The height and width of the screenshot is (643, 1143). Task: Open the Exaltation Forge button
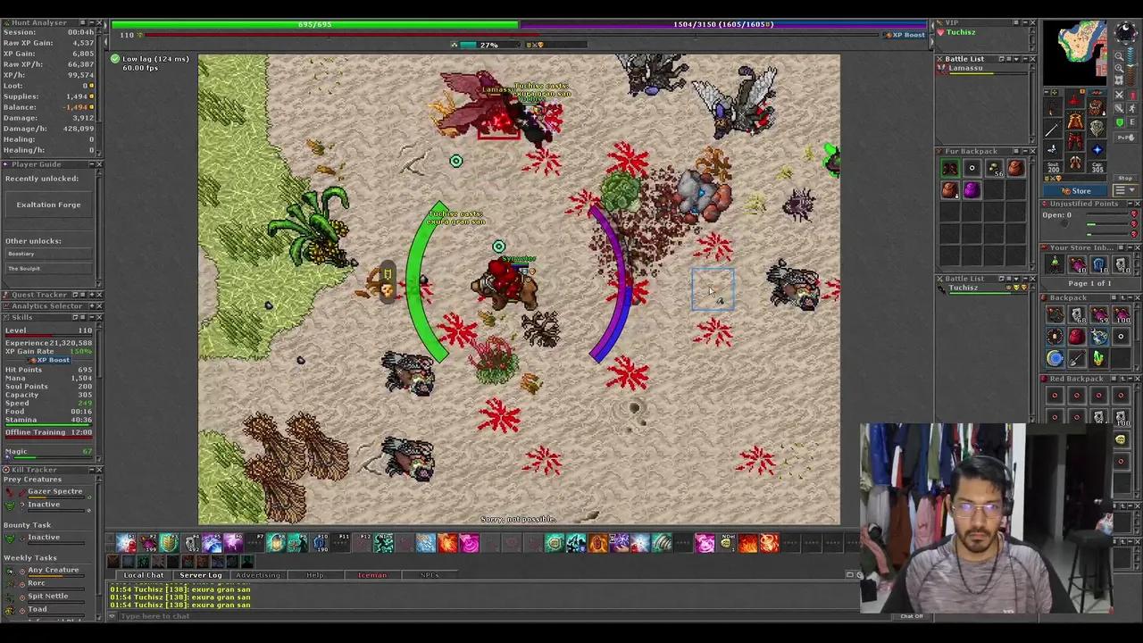coord(48,205)
